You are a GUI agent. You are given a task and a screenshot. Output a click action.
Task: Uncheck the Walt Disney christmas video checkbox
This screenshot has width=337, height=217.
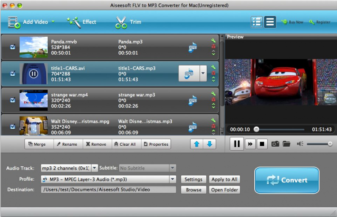click(x=13, y=126)
